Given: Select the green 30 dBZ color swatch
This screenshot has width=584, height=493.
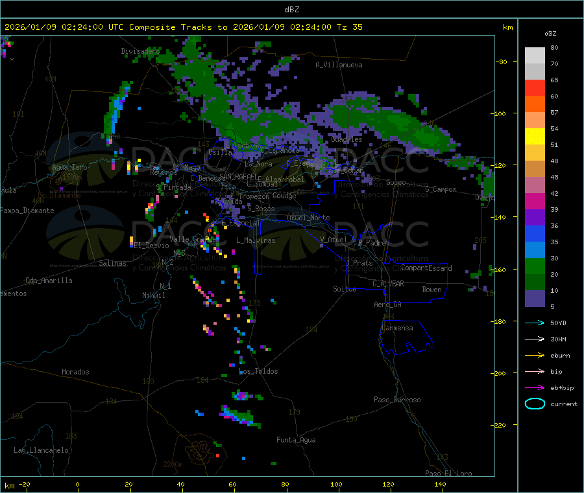Looking at the screenshot, I should coord(535,266).
